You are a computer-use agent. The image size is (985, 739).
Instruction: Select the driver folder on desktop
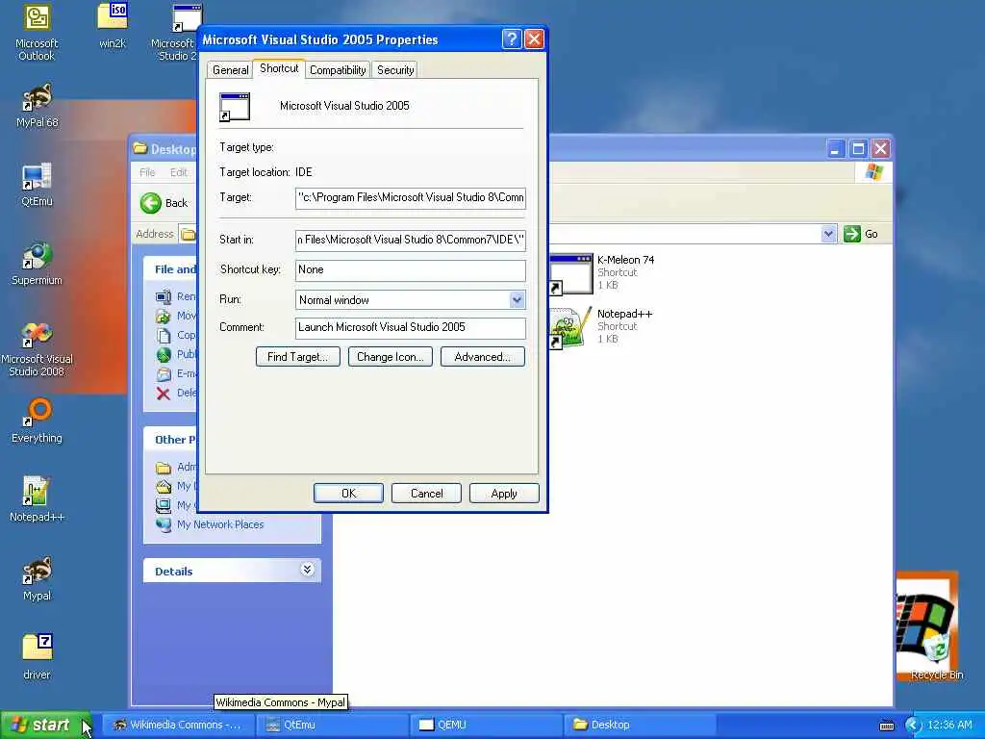click(x=37, y=657)
